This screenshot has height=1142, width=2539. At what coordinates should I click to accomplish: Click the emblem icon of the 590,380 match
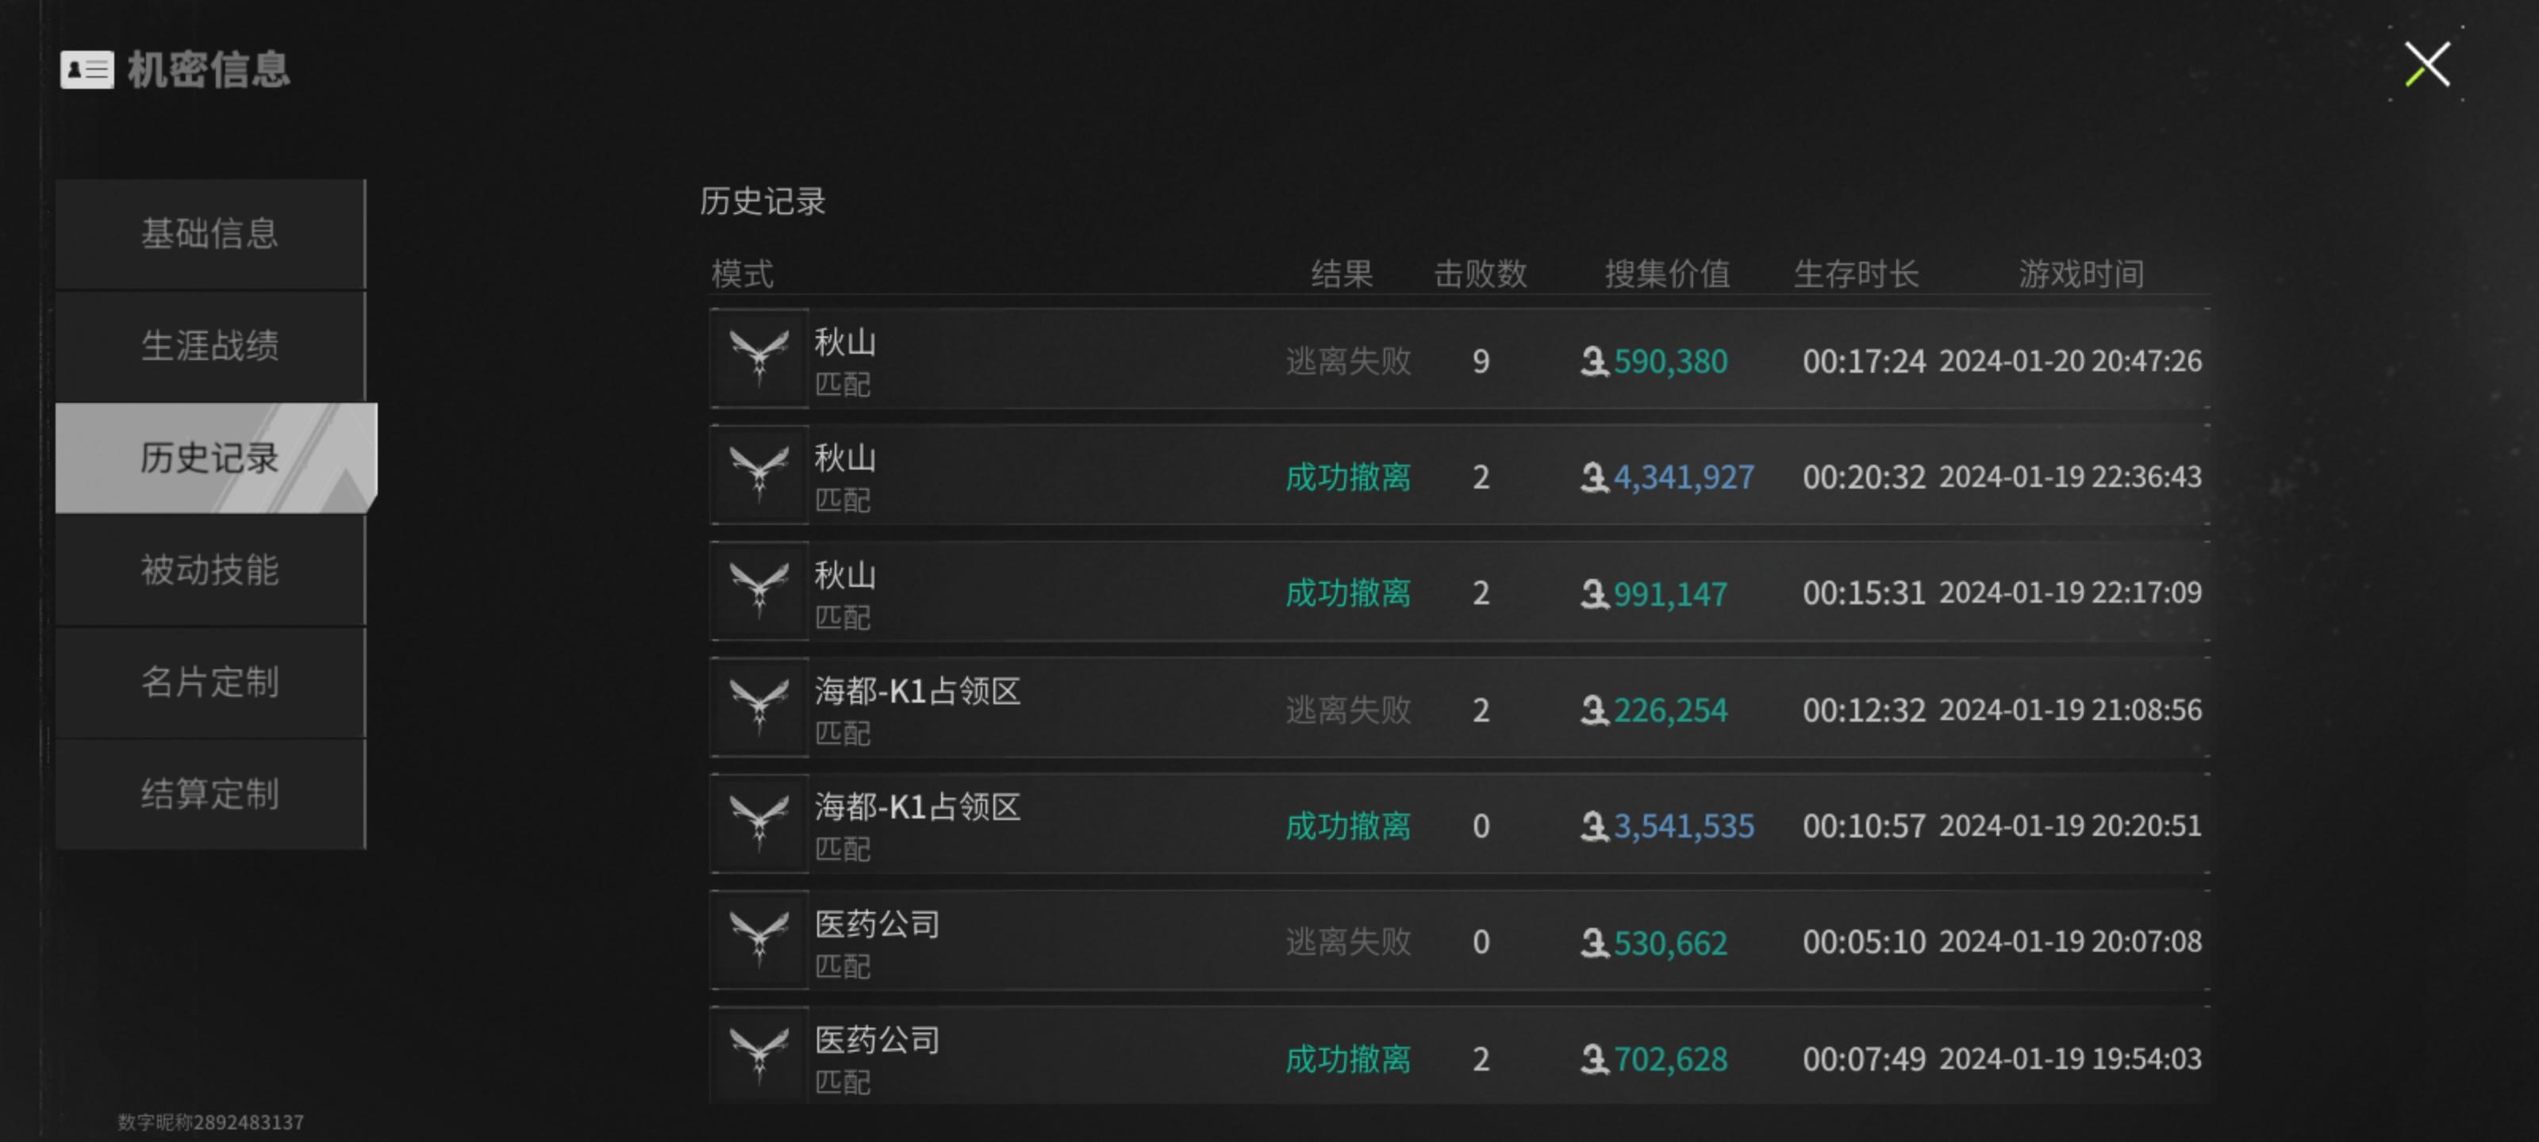(759, 358)
